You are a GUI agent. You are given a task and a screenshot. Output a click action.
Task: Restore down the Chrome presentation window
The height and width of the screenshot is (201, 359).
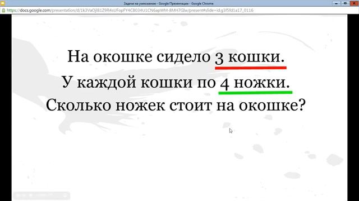[x=345, y=3]
